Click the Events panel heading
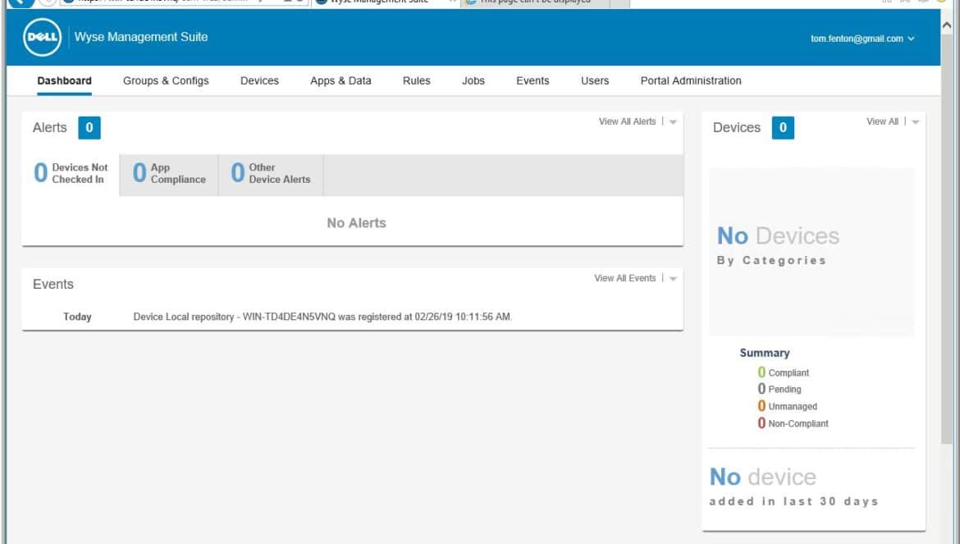This screenshot has width=960, height=544. click(53, 285)
